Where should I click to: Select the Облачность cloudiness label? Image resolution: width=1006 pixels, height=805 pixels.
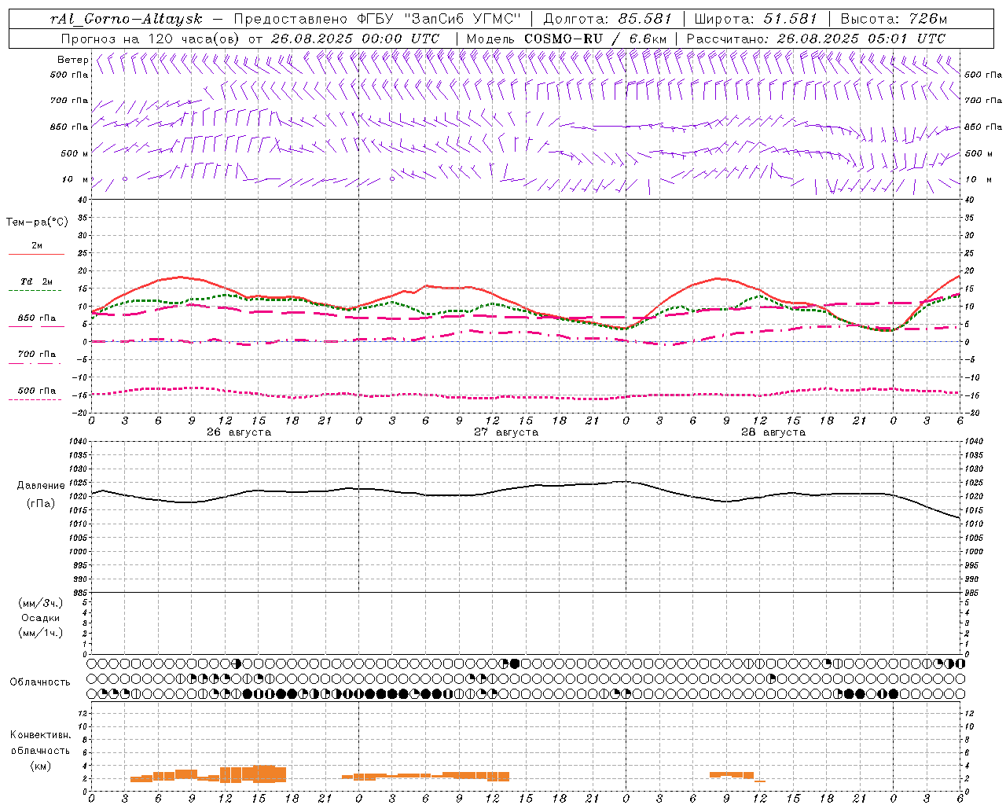tap(40, 682)
